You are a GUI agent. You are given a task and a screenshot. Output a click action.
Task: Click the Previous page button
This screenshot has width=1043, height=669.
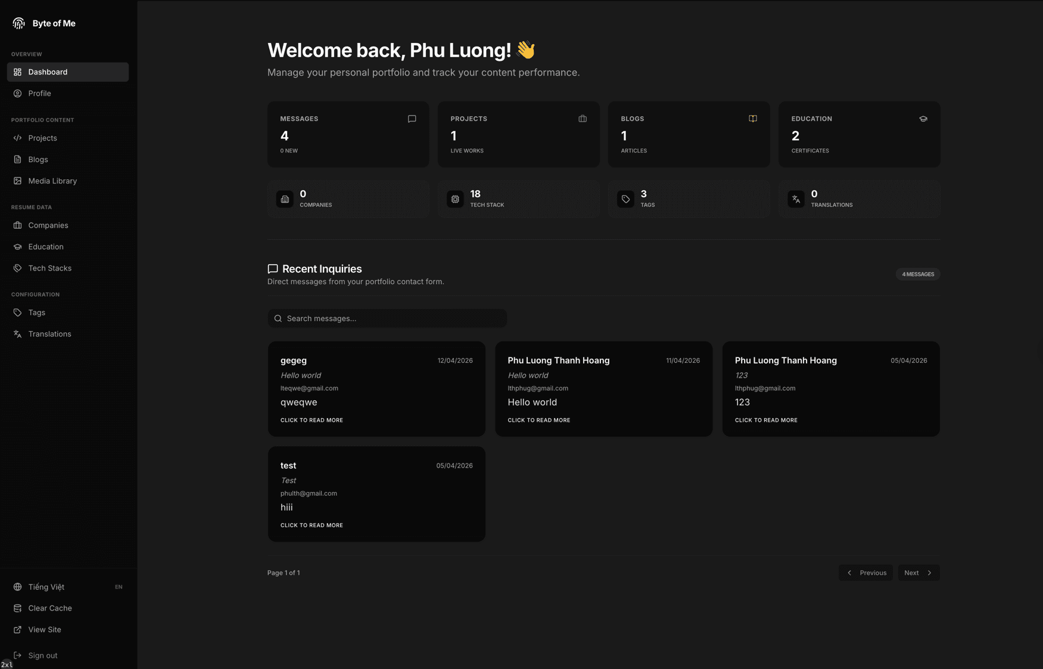point(865,572)
